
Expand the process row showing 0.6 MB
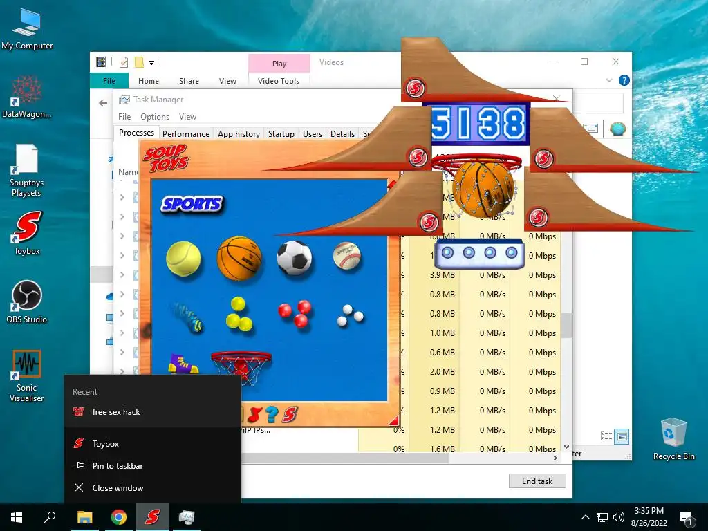coord(122,352)
